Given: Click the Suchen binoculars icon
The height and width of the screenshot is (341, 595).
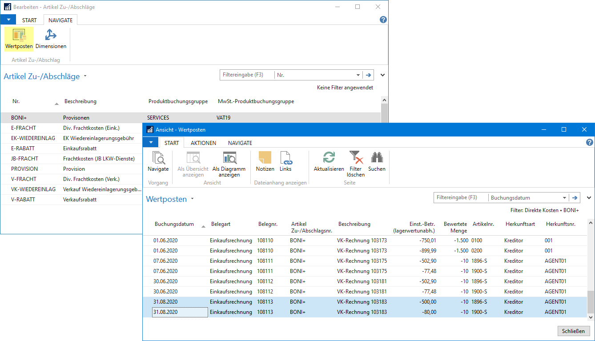Looking at the screenshot, I should click(x=377, y=162).
